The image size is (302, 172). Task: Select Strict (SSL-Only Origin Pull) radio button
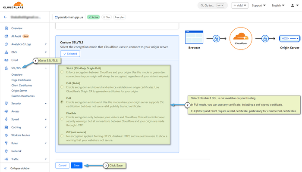click(x=62, y=72)
